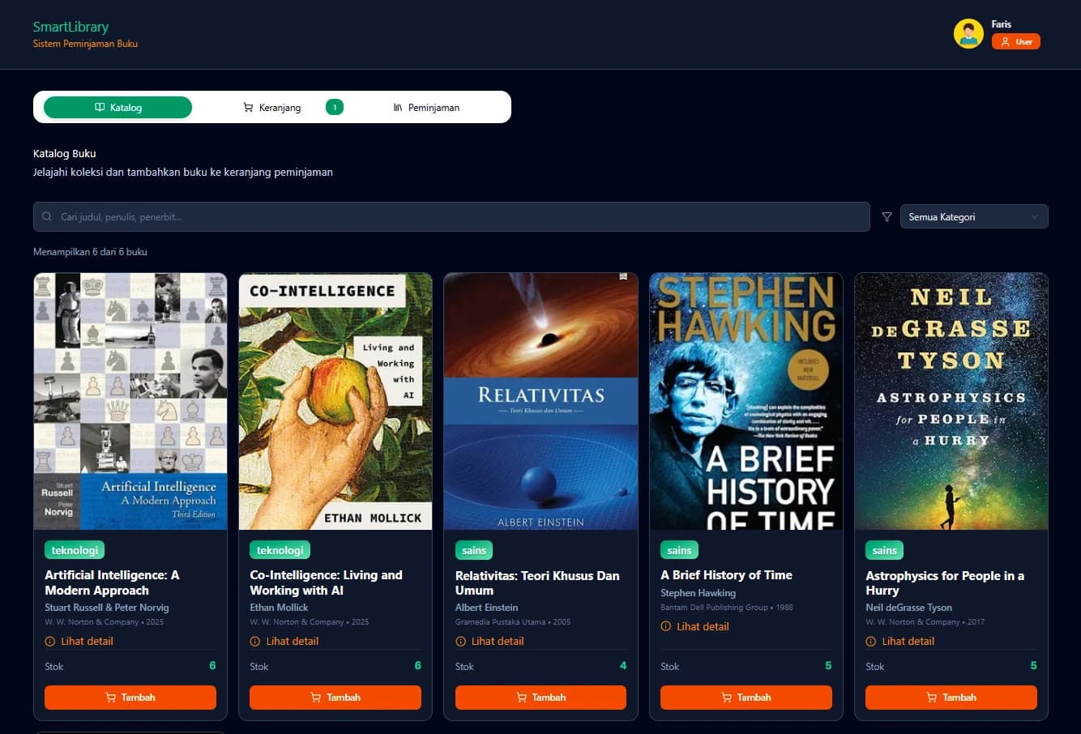Click the Keranjang item count badge
Screen dimensions: 1081x734
335,107
